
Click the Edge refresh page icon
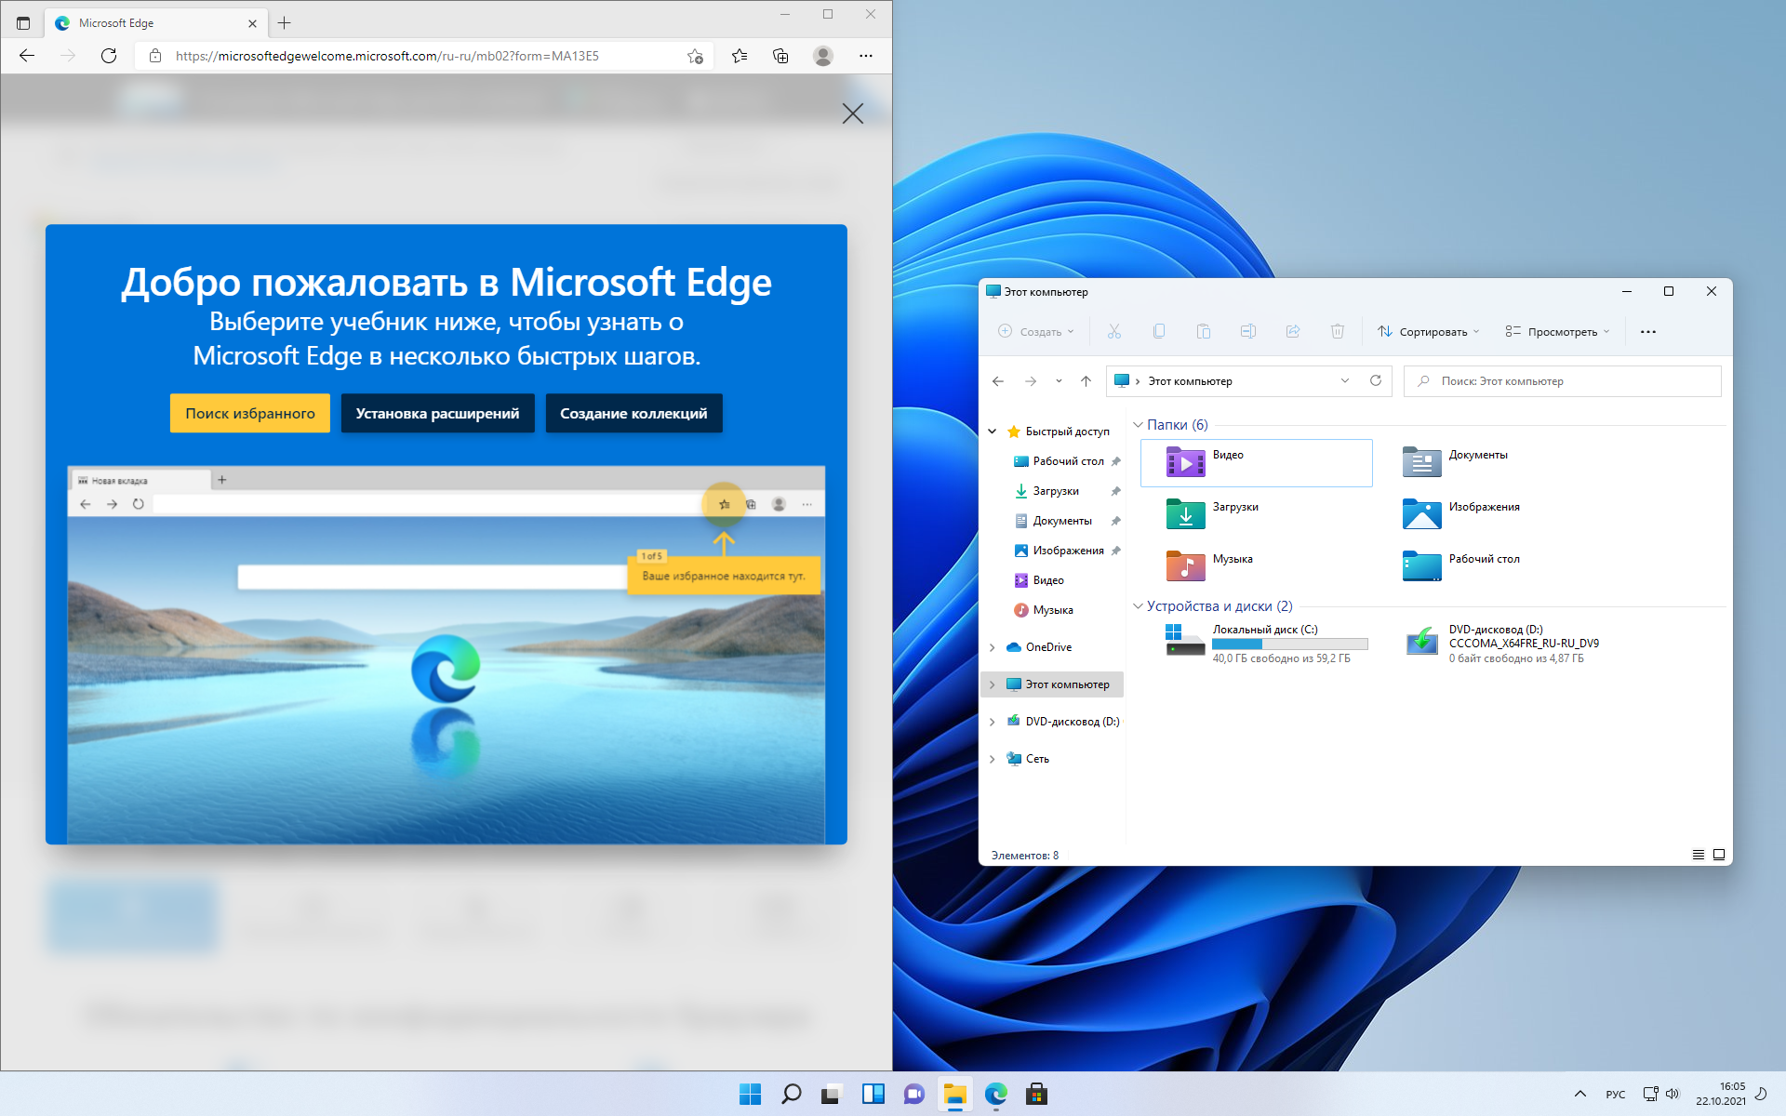[x=109, y=56]
